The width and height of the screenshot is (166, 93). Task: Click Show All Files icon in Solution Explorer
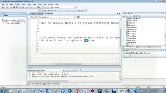[127, 16]
